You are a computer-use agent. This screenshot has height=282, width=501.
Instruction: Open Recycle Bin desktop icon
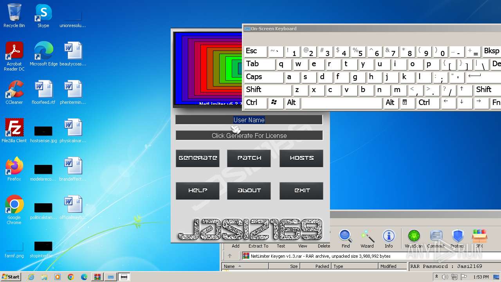(x=14, y=16)
